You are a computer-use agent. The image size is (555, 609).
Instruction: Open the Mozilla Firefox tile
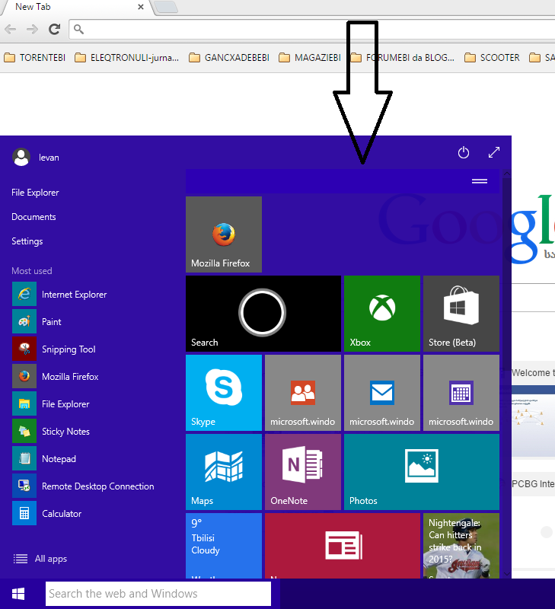pyautogui.click(x=224, y=234)
